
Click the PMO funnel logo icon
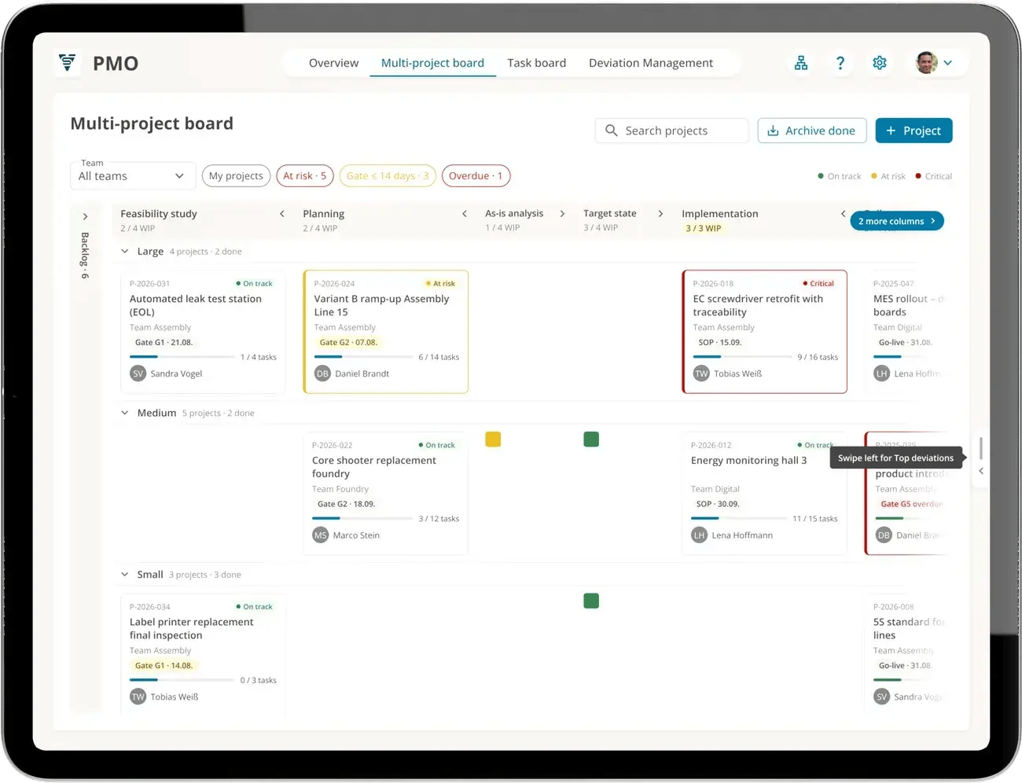click(68, 62)
